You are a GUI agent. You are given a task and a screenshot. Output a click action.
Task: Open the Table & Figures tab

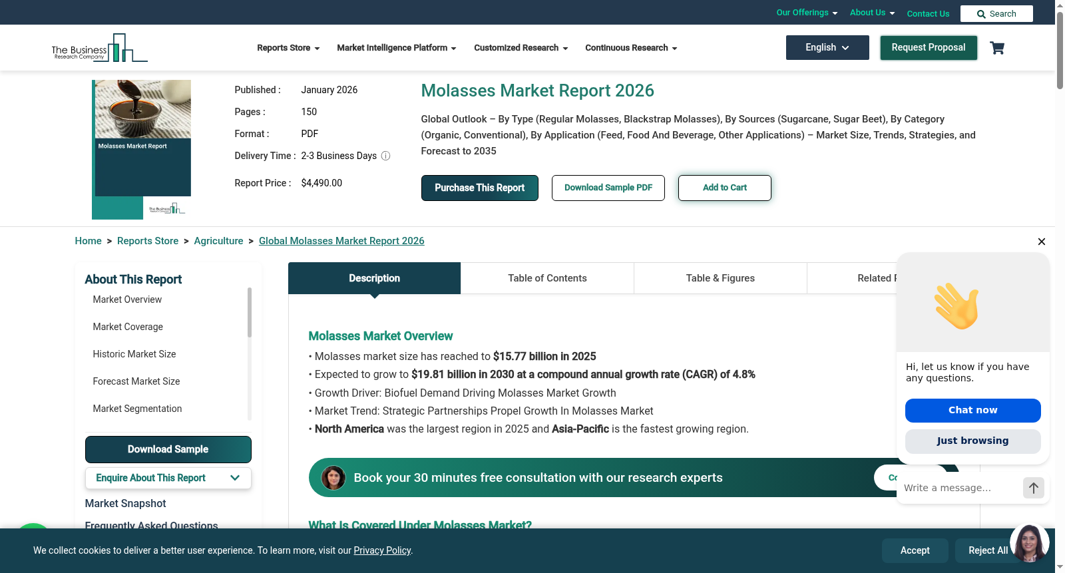tap(720, 278)
